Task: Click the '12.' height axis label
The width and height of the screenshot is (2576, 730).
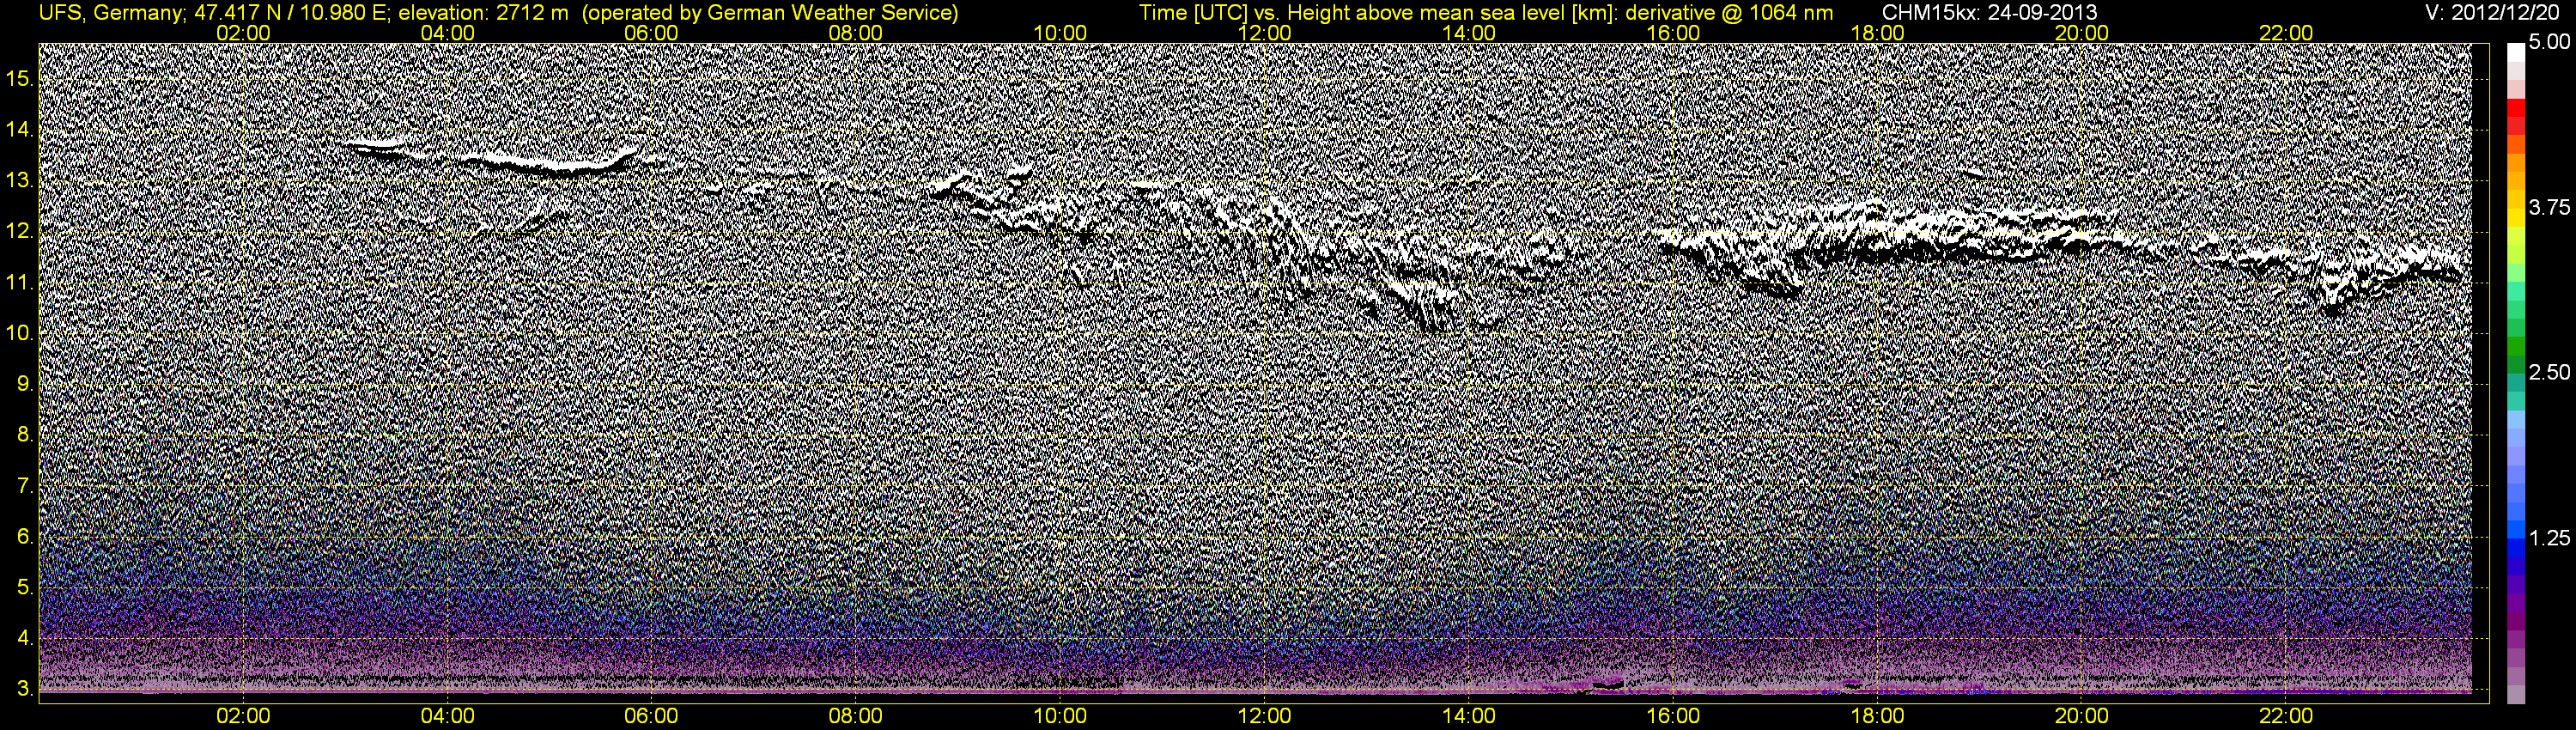Action: 19,232
